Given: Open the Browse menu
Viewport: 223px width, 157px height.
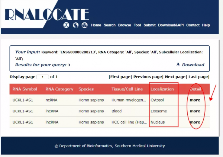Looking at the screenshot, I should 125,25.
